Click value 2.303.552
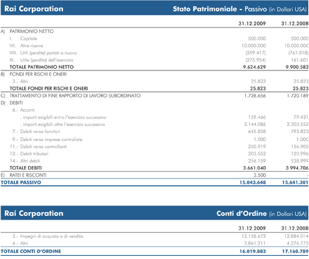Viewport: 309px width, 259px height. pyautogui.click(x=298, y=124)
